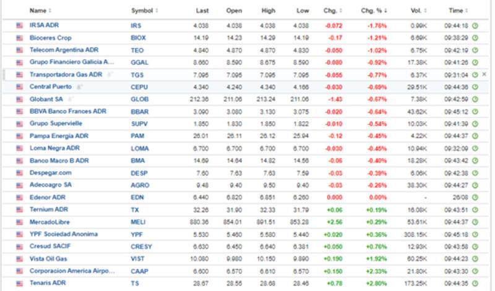Image resolution: width=495 pixels, height=291 pixels.
Task: Sort the table by Time column
Action: [x=457, y=11]
